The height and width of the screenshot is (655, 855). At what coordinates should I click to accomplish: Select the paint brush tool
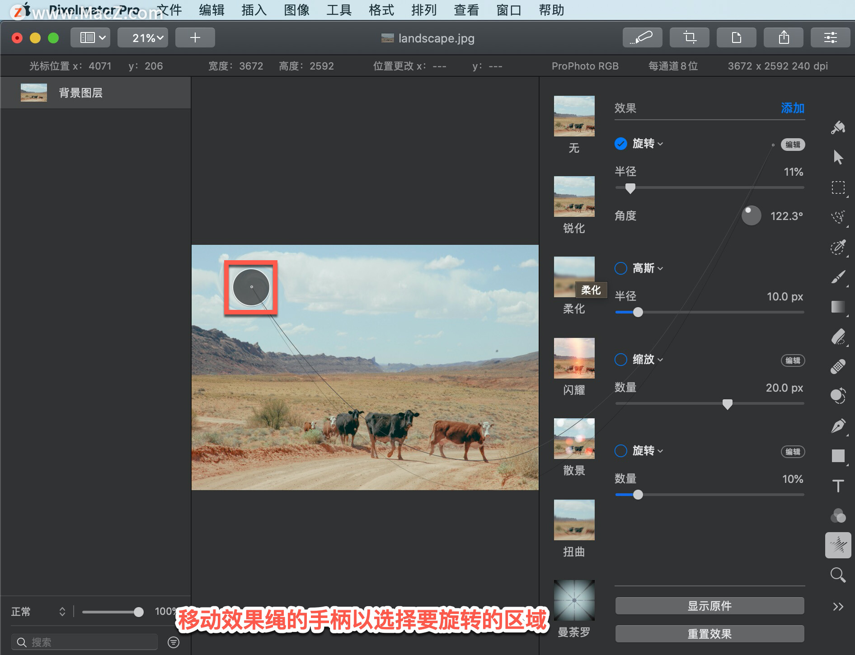pos(838,277)
